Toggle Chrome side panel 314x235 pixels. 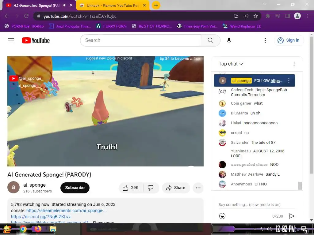(x=288, y=16)
